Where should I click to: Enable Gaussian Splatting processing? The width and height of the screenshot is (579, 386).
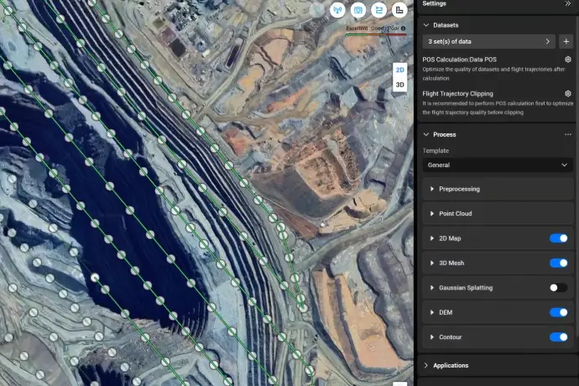coord(558,288)
